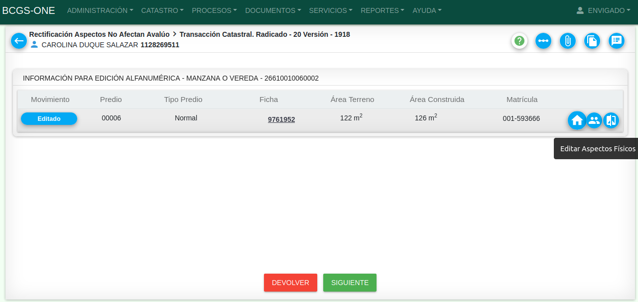Open the comments chat bubble icon
This screenshot has height=302, width=638.
pyautogui.click(x=617, y=41)
